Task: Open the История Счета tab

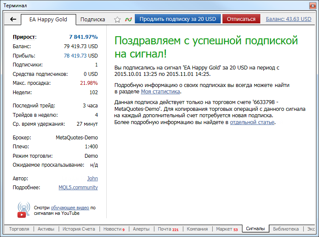Action: (79, 229)
